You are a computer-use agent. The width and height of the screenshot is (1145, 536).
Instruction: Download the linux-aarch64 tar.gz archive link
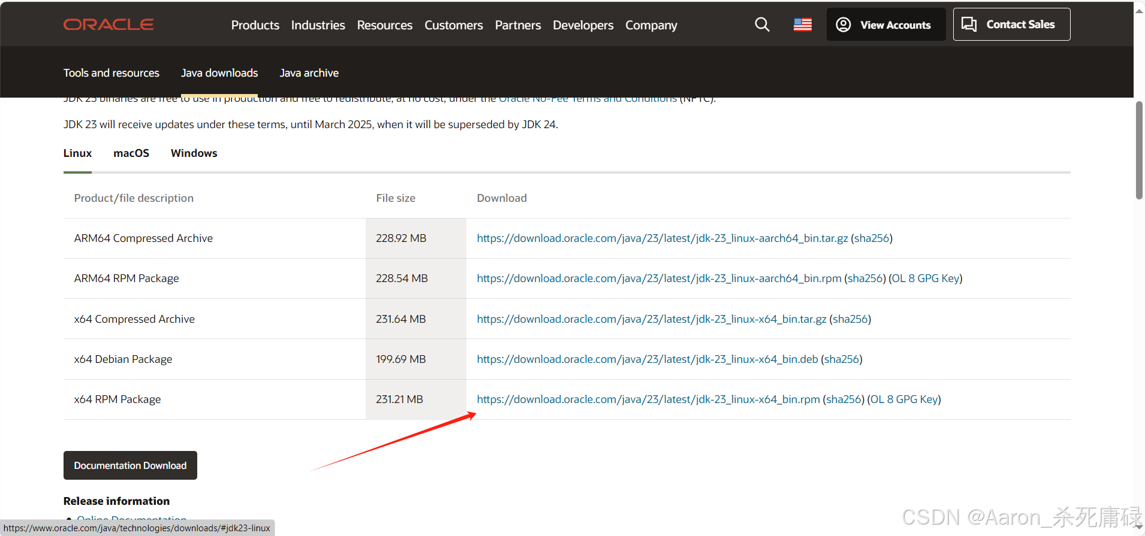[x=662, y=238]
